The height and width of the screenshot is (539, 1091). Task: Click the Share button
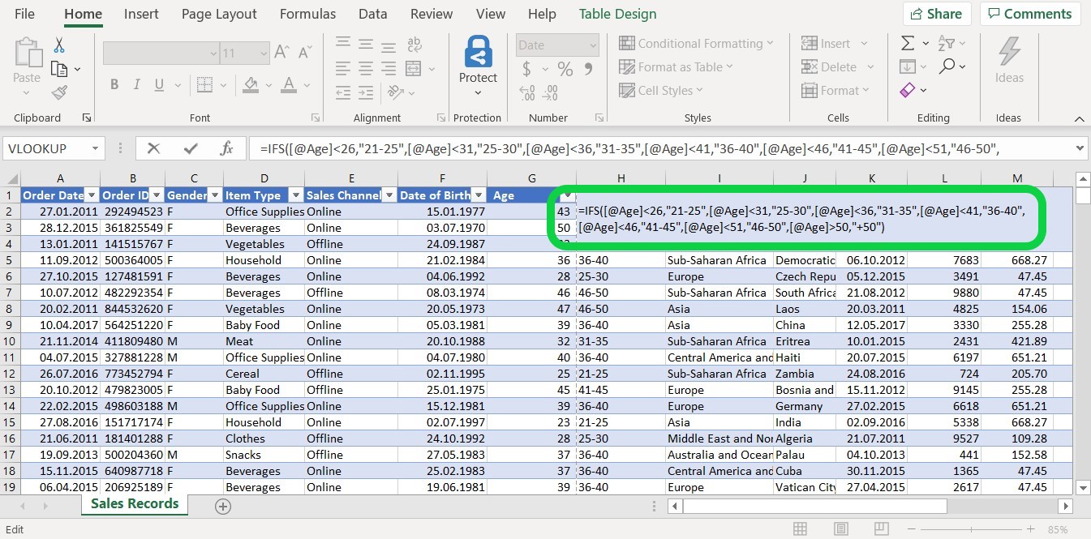[x=937, y=14]
